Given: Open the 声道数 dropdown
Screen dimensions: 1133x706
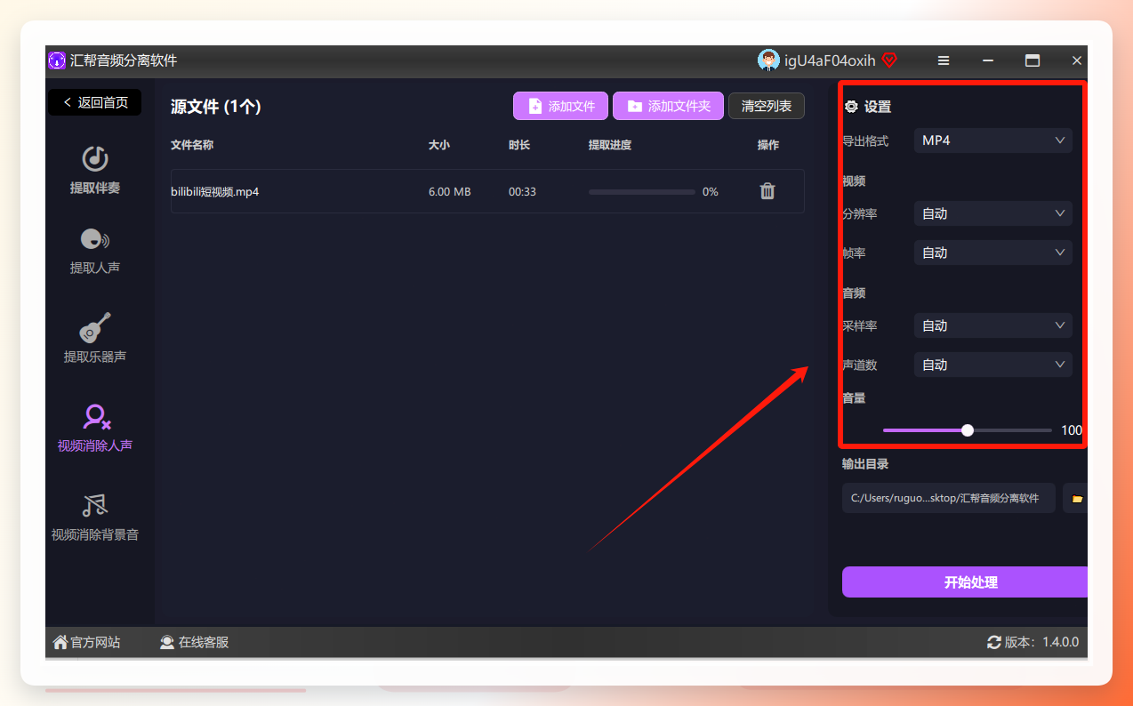Looking at the screenshot, I should coord(992,365).
